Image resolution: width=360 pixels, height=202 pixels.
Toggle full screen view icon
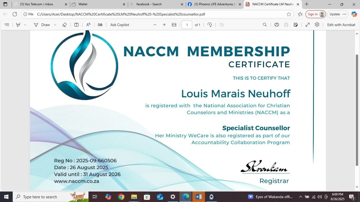tap(308, 25)
